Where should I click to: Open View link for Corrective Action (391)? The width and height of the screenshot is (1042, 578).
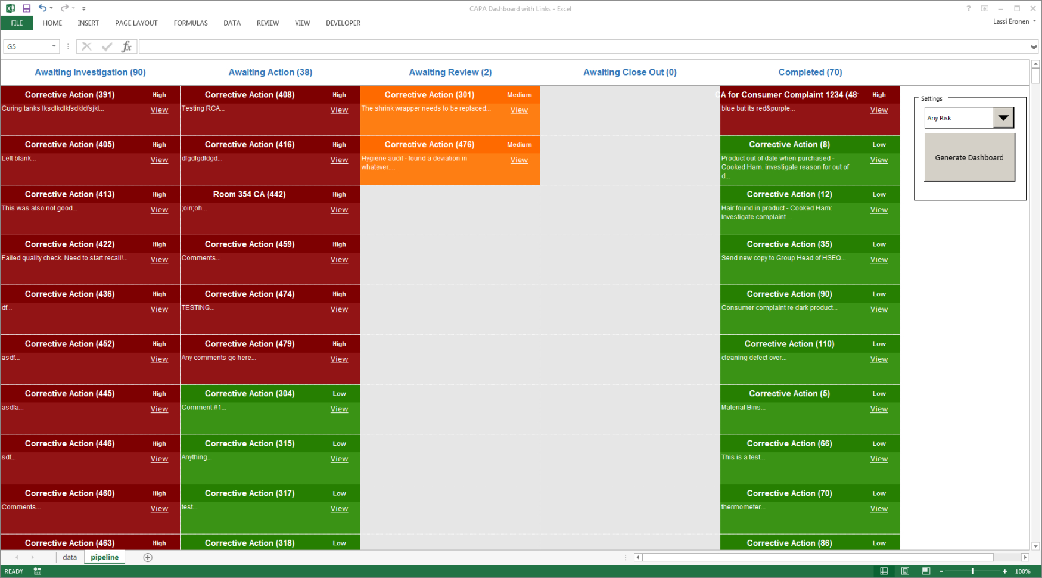(x=158, y=110)
